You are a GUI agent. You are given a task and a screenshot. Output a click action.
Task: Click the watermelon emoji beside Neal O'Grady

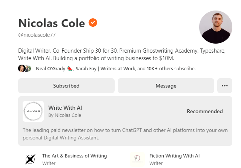click(70, 69)
